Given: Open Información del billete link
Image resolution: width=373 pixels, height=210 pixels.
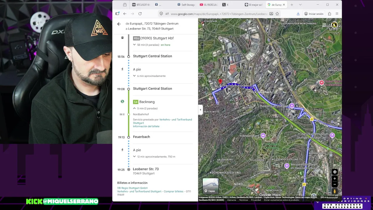Looking at the screenshot, I should click(x=146, y=126).
